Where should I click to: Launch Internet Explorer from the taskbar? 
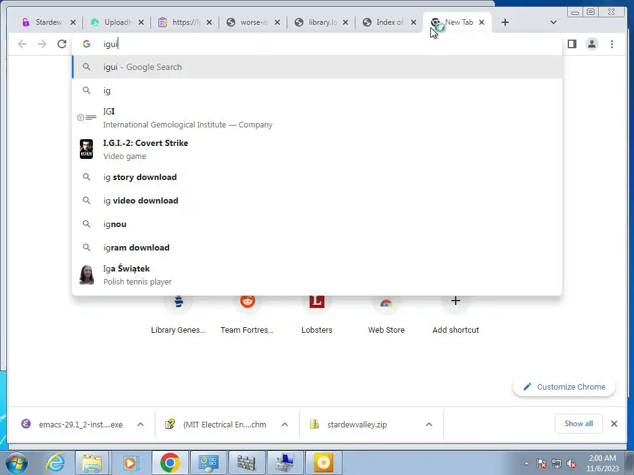(54, 463)
